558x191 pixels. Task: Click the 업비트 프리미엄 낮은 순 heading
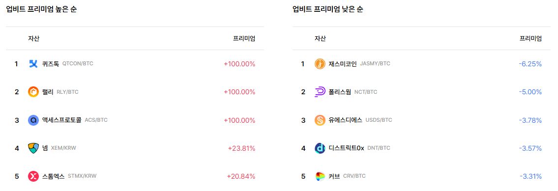(328, 10)
